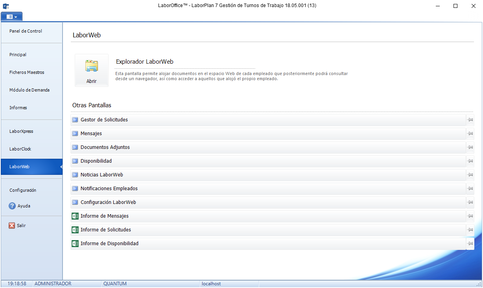Image resolution: width=483 pixels, height=288 pixels.
Task: Click the LaborOffice app icon in title bar
Action: 6,6
